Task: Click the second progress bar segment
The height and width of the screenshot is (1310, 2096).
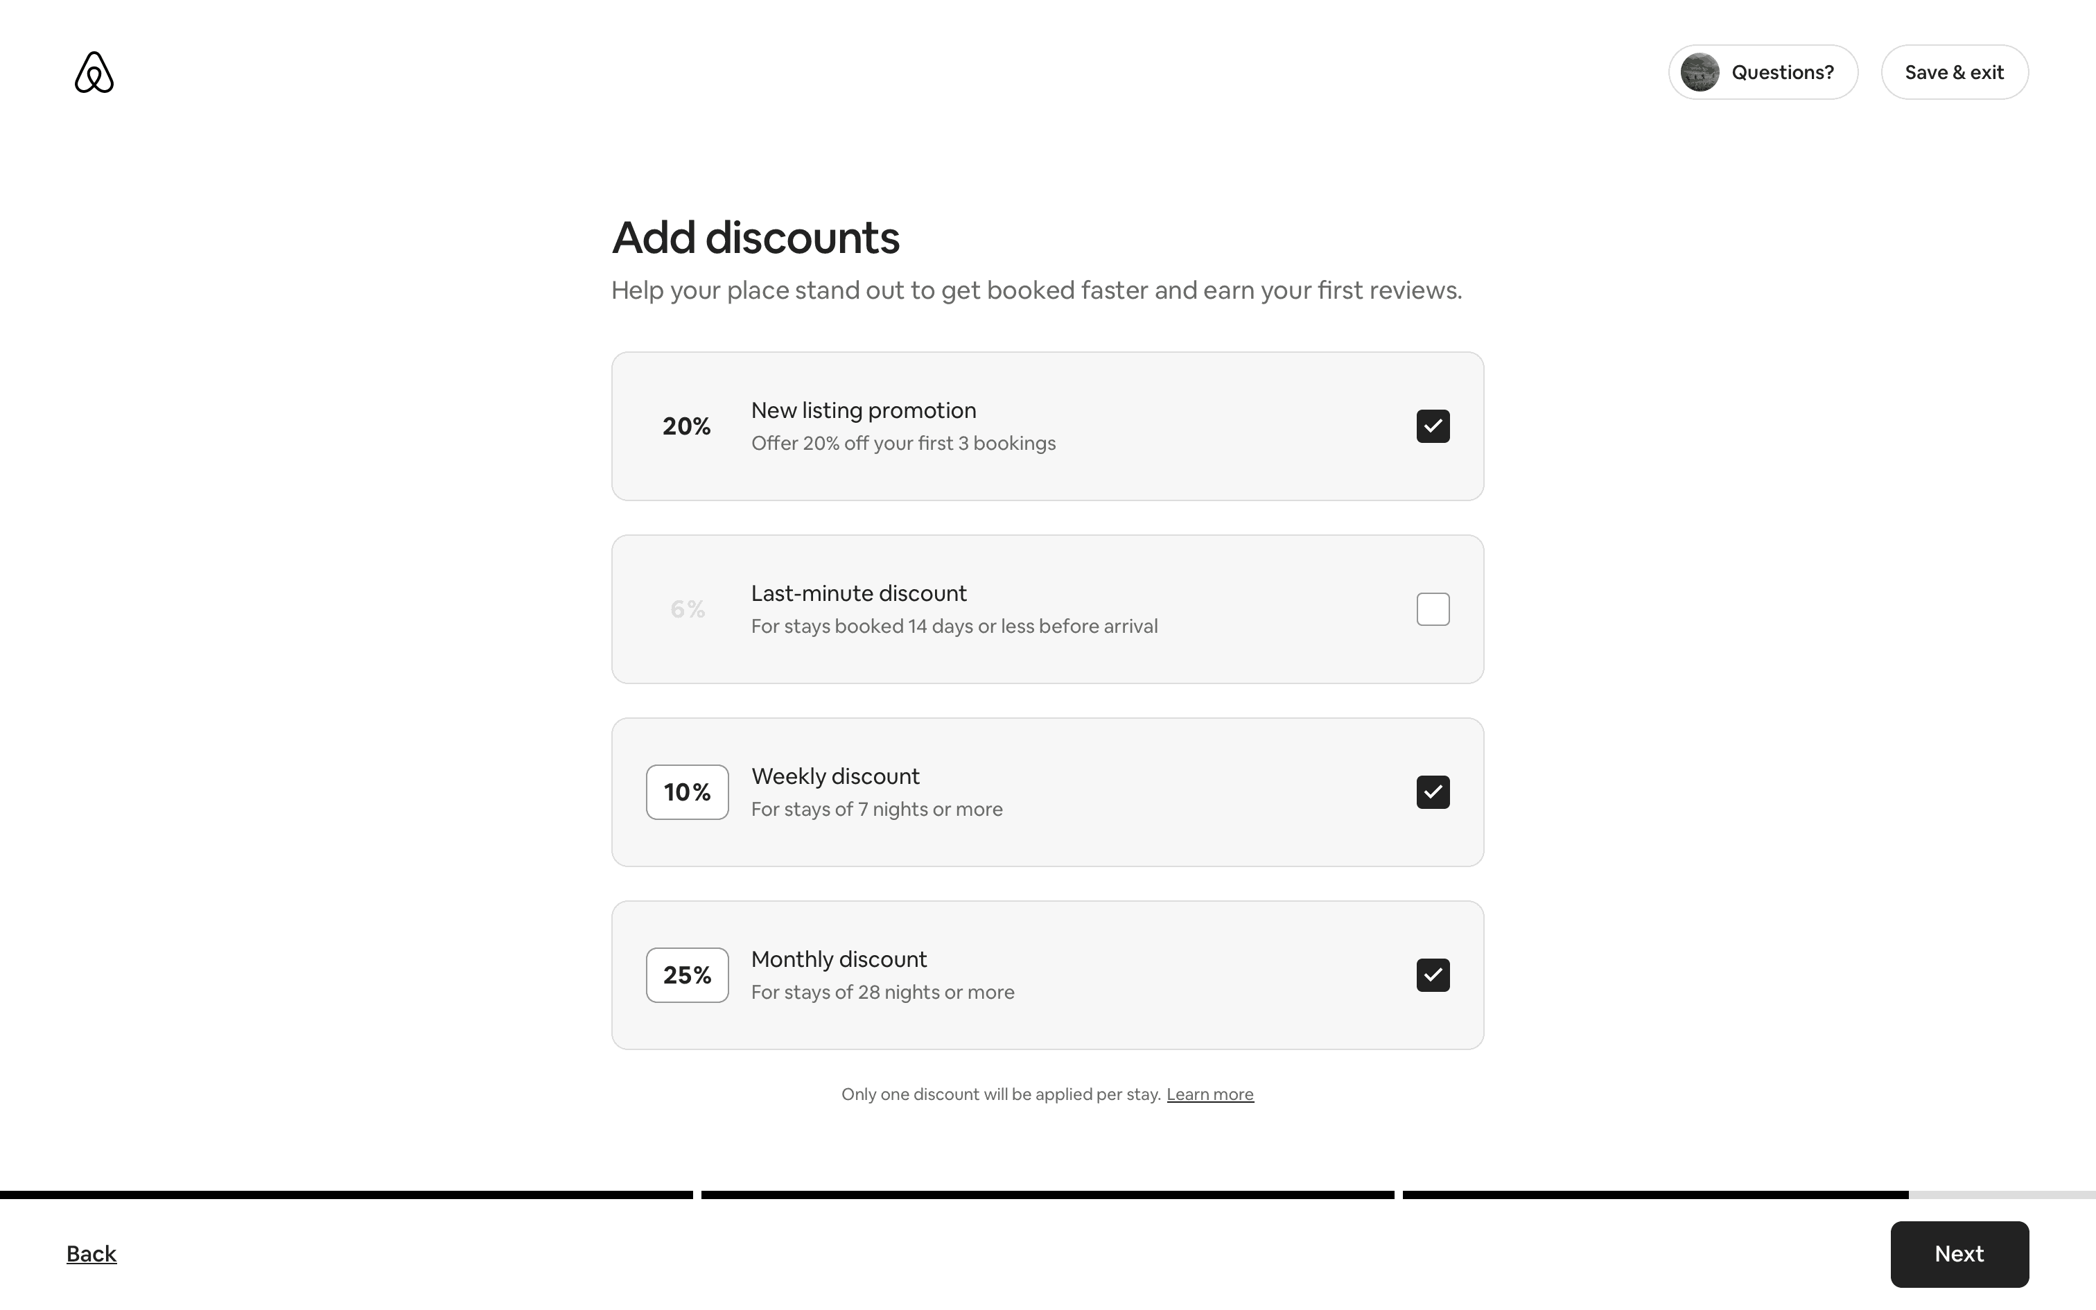Action: tap(1047, 1195)
